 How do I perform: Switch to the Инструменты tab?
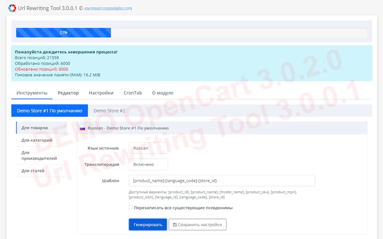pyautogui.click(x=32, y=93)
